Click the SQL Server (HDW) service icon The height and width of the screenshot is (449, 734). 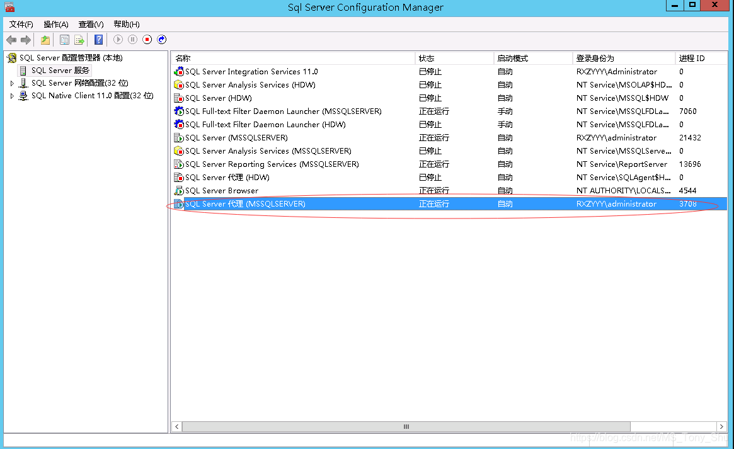(x=179, y=98)
